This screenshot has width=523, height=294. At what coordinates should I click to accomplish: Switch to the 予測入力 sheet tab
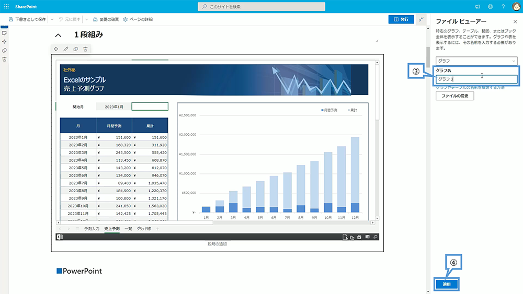tap(92, 229)
